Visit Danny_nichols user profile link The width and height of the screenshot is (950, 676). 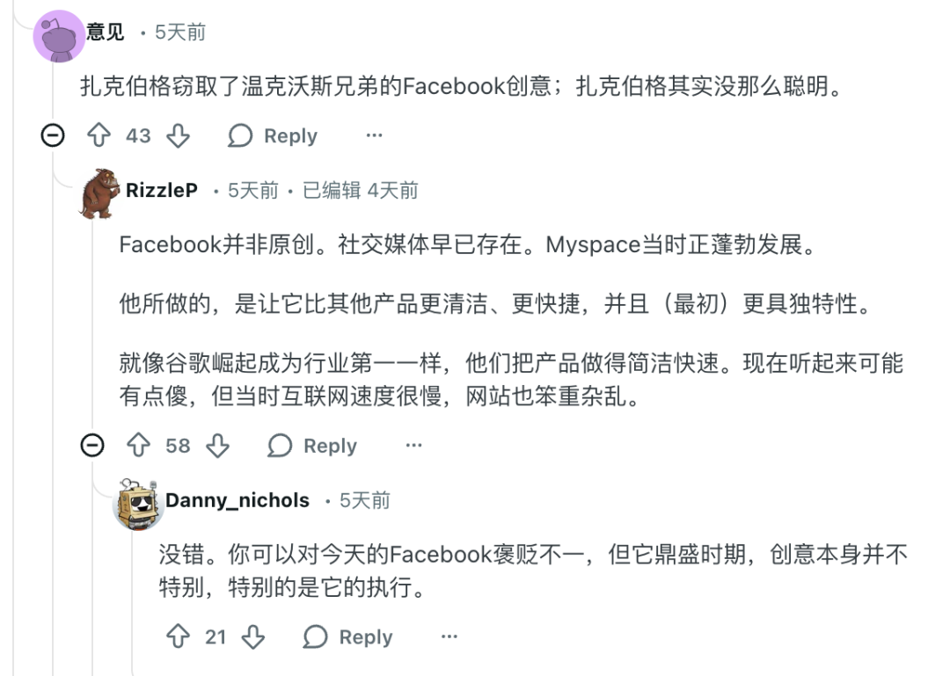pyautogui.click(x=237, y=501)
